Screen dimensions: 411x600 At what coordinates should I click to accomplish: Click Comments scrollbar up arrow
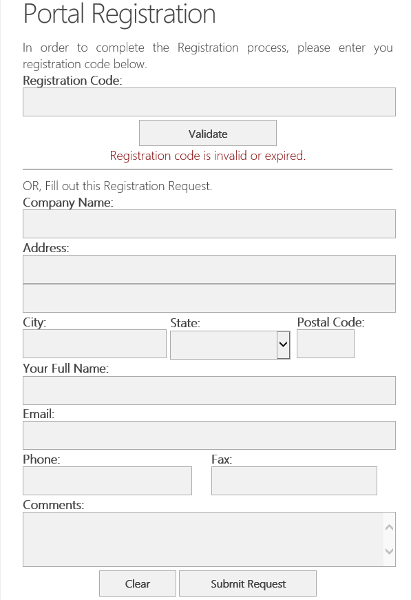point(389,527)
